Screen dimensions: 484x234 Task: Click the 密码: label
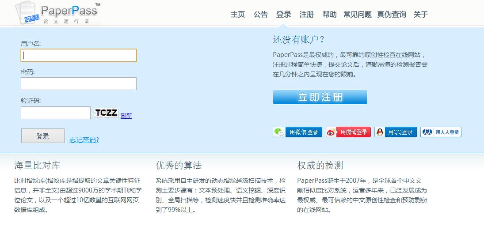[x=28, y=72]
